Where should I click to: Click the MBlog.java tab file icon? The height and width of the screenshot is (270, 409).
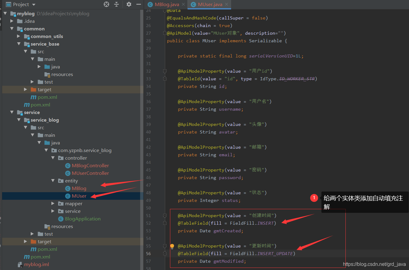click(150, 5)
